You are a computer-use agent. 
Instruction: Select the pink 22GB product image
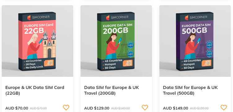[x=37, y=41]
